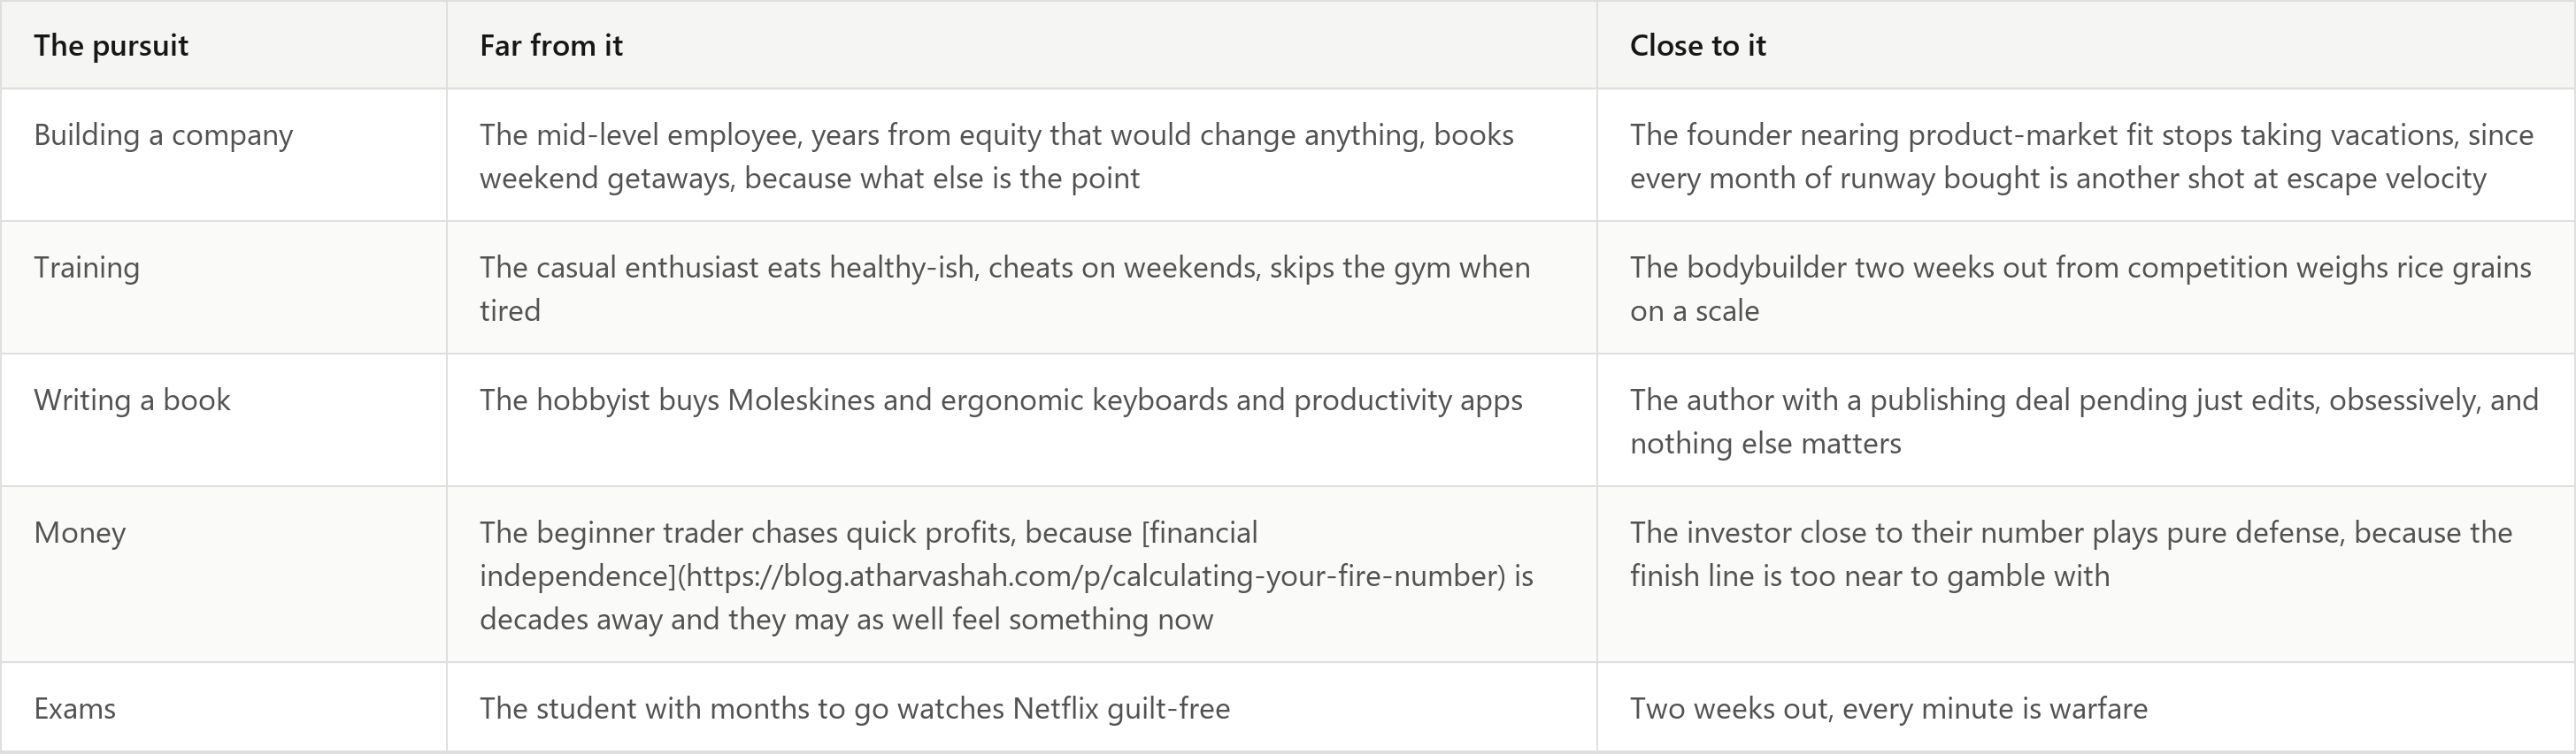
Task: Click the "The pursuit" column header
Action: pyautogui.click(x=111, y=46)
